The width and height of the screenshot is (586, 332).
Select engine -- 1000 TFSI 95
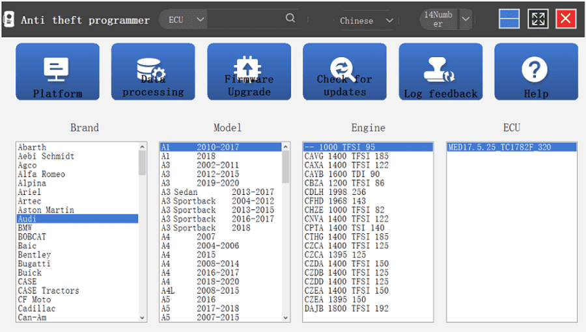(x=368, y=147)
